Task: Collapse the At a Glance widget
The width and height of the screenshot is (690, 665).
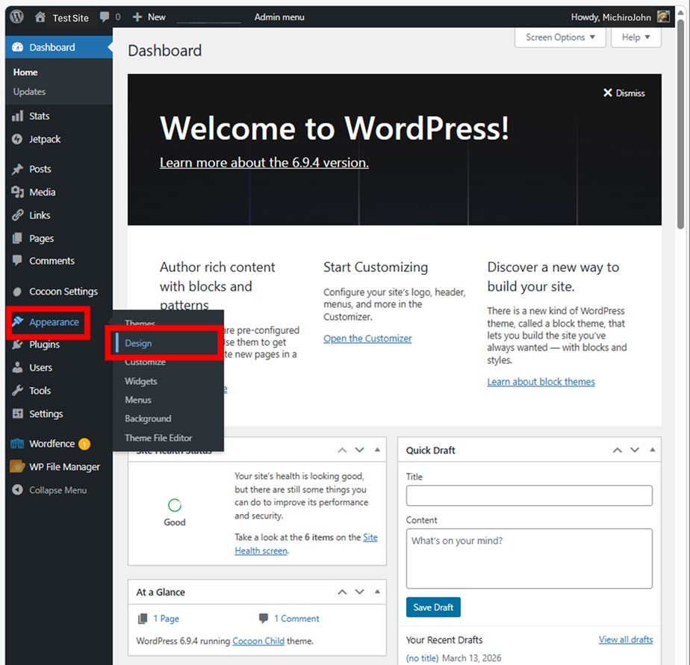Action: [x=377, y=592]
